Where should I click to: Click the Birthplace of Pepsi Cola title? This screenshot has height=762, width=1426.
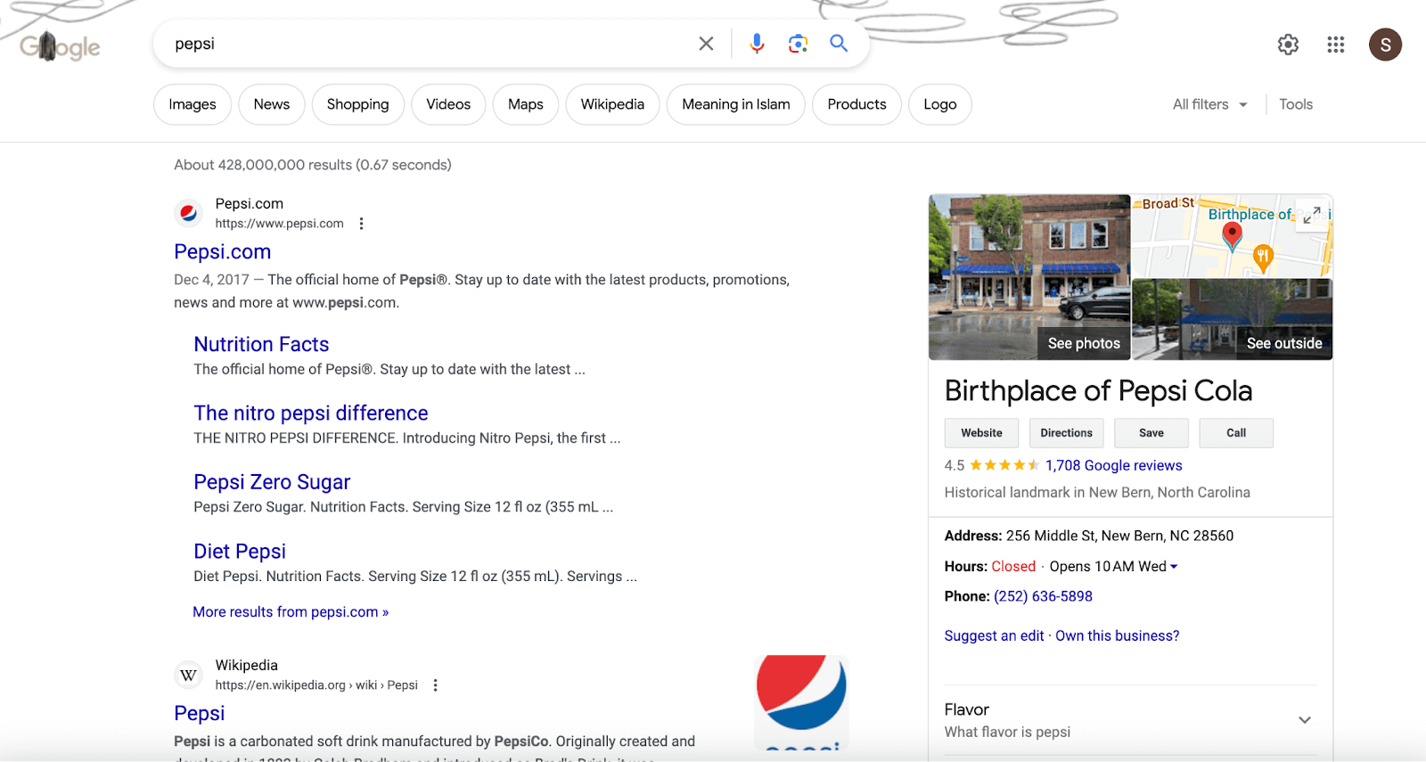[x=1098, y=390]
